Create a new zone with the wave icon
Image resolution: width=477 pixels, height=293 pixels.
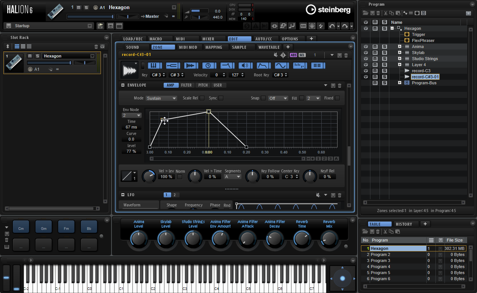[x=406, y=13]
